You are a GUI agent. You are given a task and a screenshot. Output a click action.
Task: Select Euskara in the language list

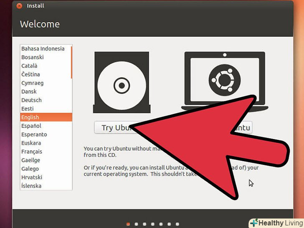[x=46, y=143]
